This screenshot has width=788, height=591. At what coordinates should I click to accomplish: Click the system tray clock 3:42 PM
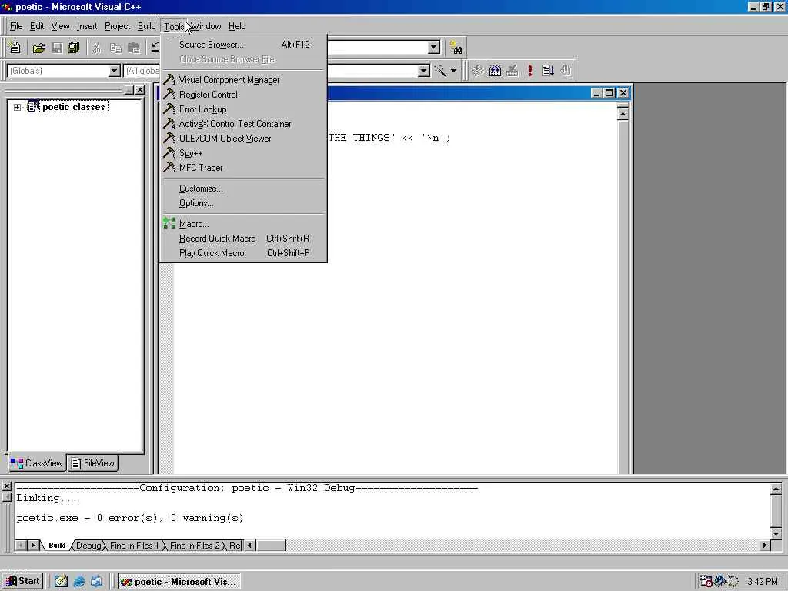point(763,582)
